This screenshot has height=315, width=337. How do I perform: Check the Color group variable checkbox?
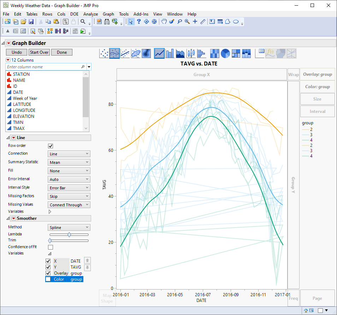tap(48, 279)
